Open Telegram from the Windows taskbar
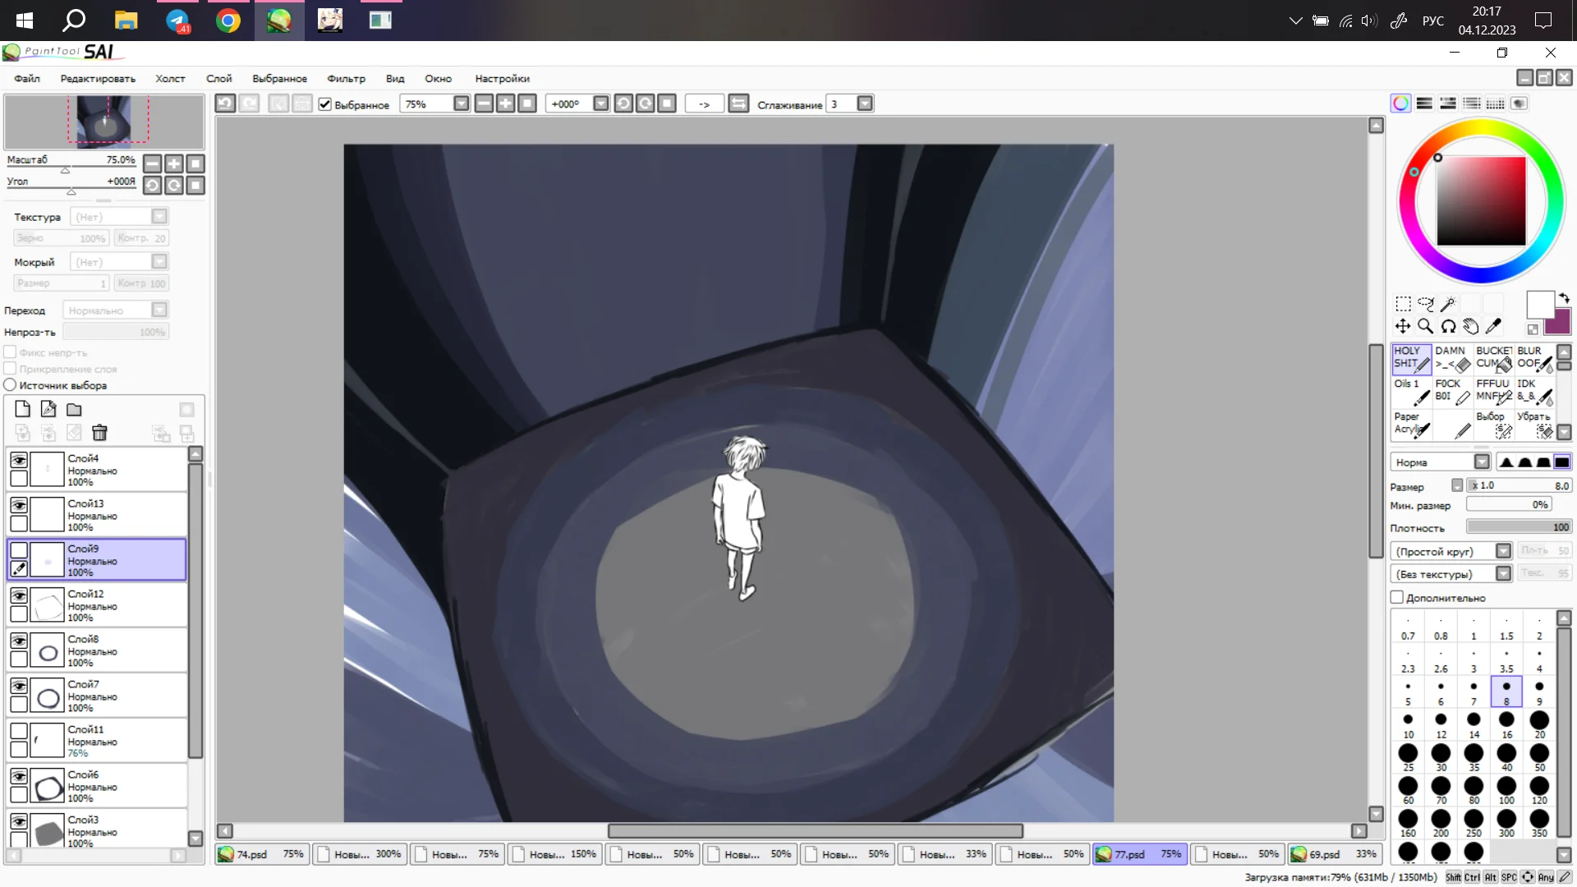 pos(177,21)
